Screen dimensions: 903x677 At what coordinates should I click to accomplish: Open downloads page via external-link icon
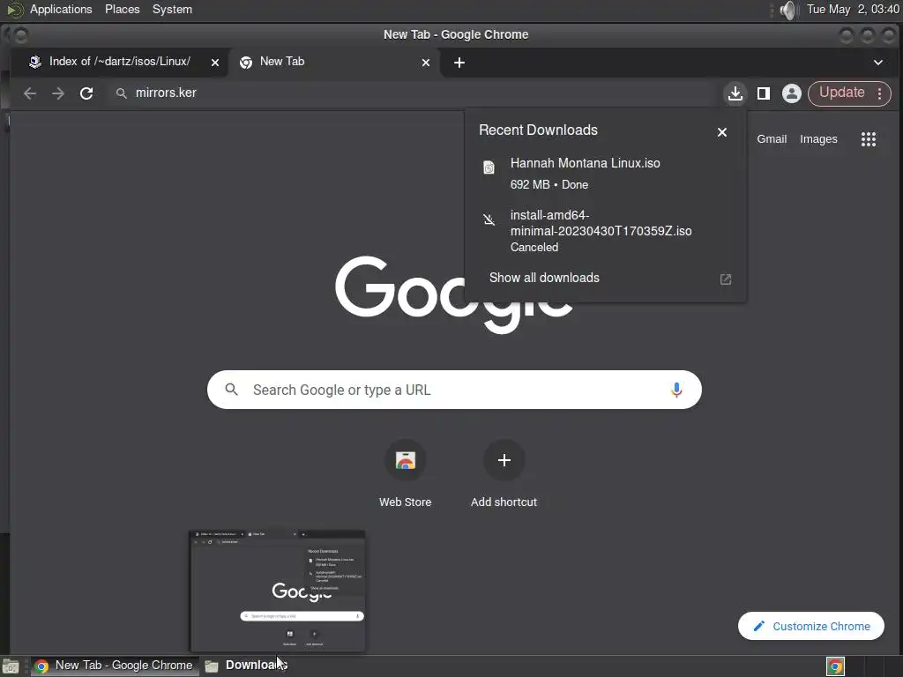726,279
